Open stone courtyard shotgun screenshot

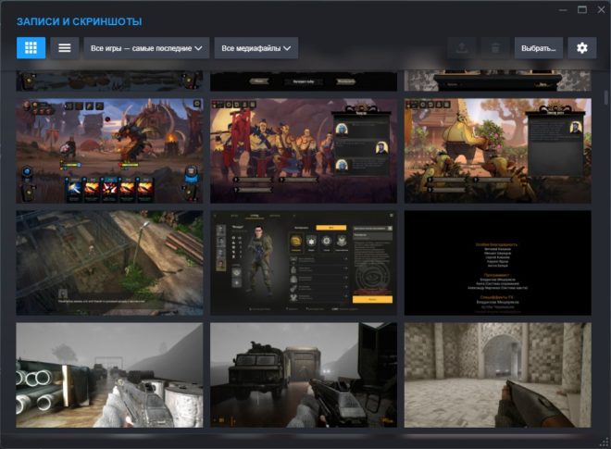click(x=498, y=375)
